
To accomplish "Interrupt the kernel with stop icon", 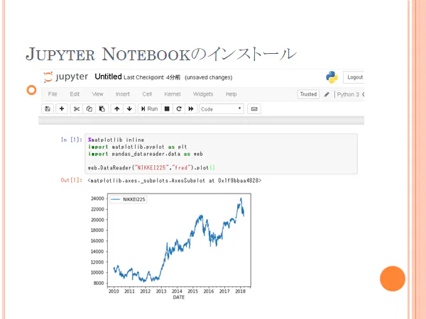I will click(x=167, y=108).
